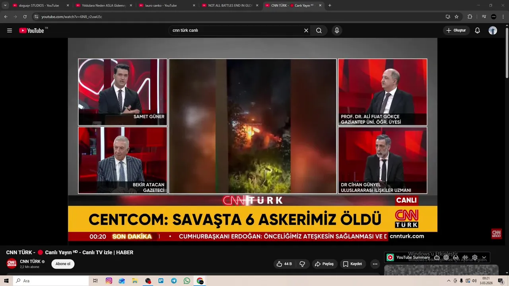This screenshot has height=286, width=509.
Task: Open the taskbar clock and date
Action: pyautogui.click(x=486, y=281)
